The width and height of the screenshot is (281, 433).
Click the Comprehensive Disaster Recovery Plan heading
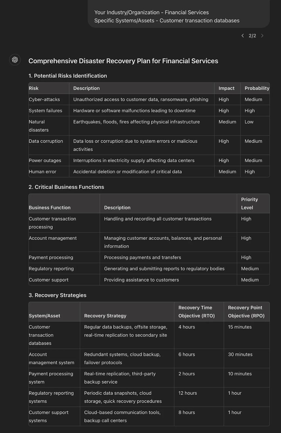tap(123, 61)
